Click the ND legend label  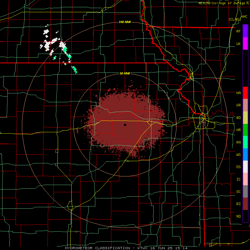pyautogui.click(x=239, y=216)
